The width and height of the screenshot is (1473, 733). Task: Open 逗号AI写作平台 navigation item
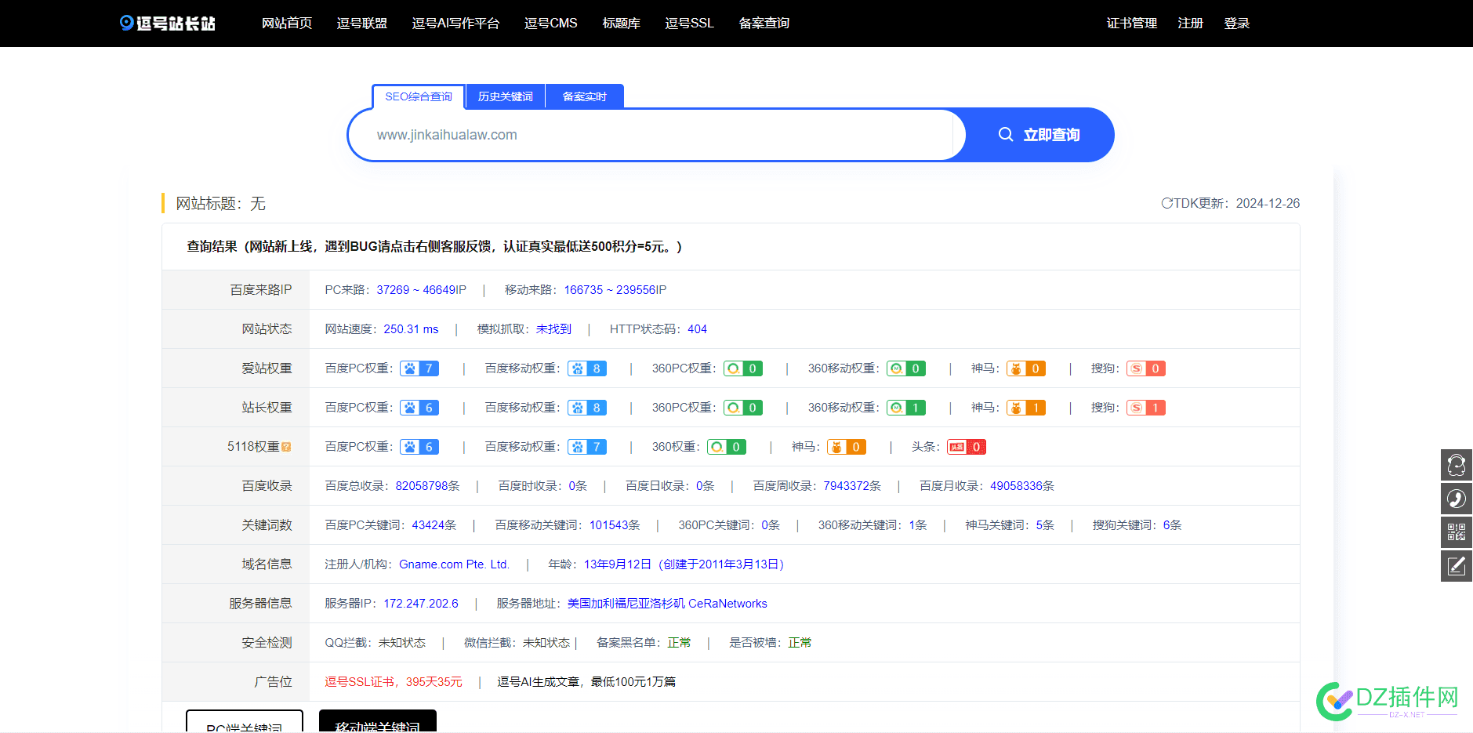pyautogui.click(x=455, y=24)
